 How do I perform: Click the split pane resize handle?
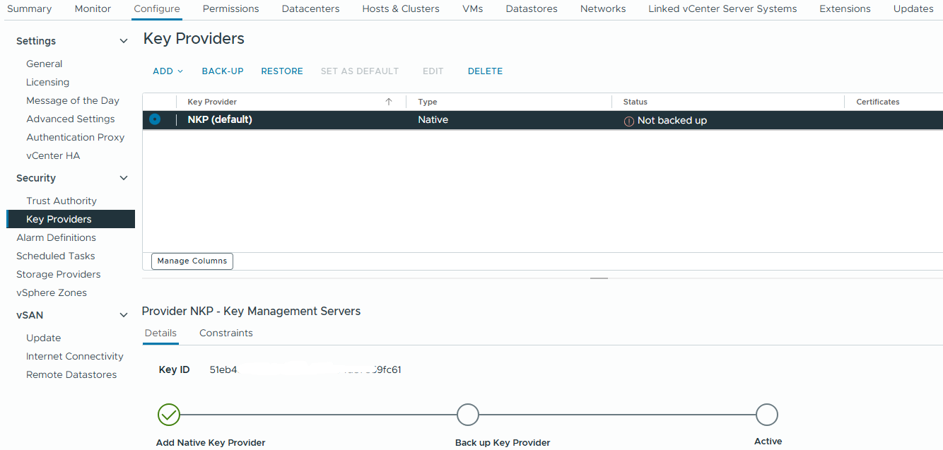(x=599, y=278)
